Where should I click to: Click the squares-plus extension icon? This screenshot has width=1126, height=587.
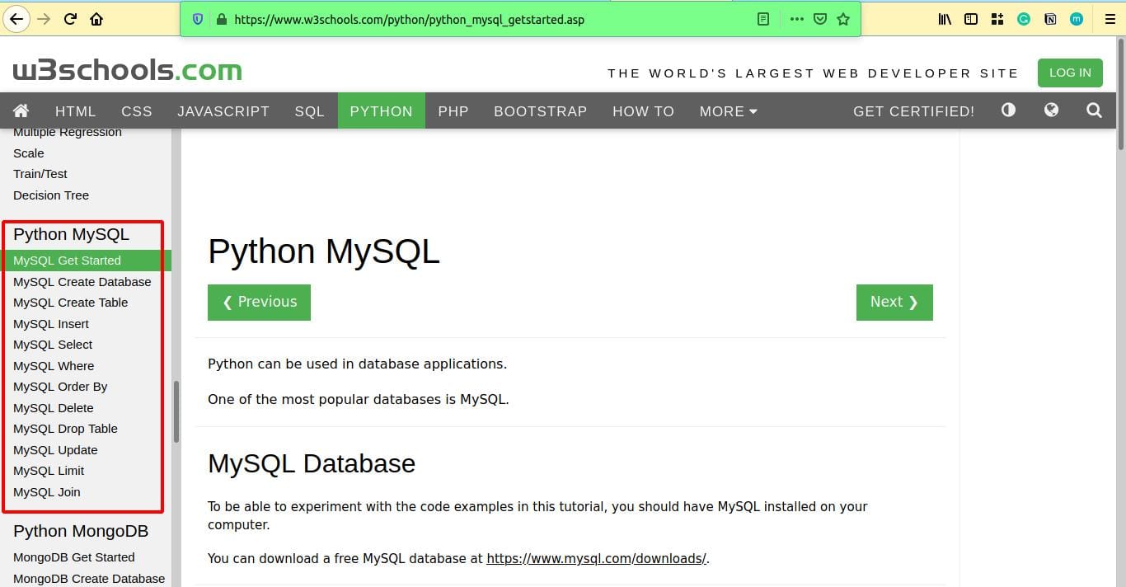click(x=997, y=19)
